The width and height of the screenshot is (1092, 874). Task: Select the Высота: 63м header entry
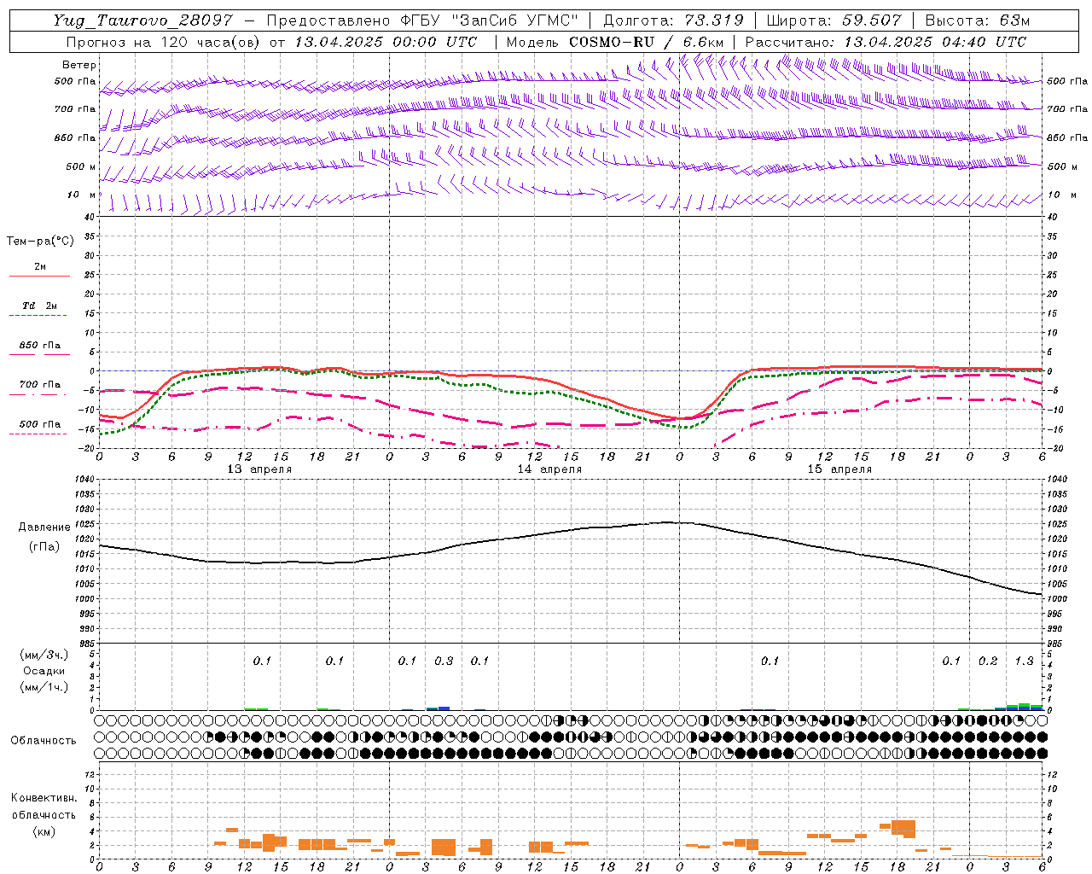pos(977,20)
